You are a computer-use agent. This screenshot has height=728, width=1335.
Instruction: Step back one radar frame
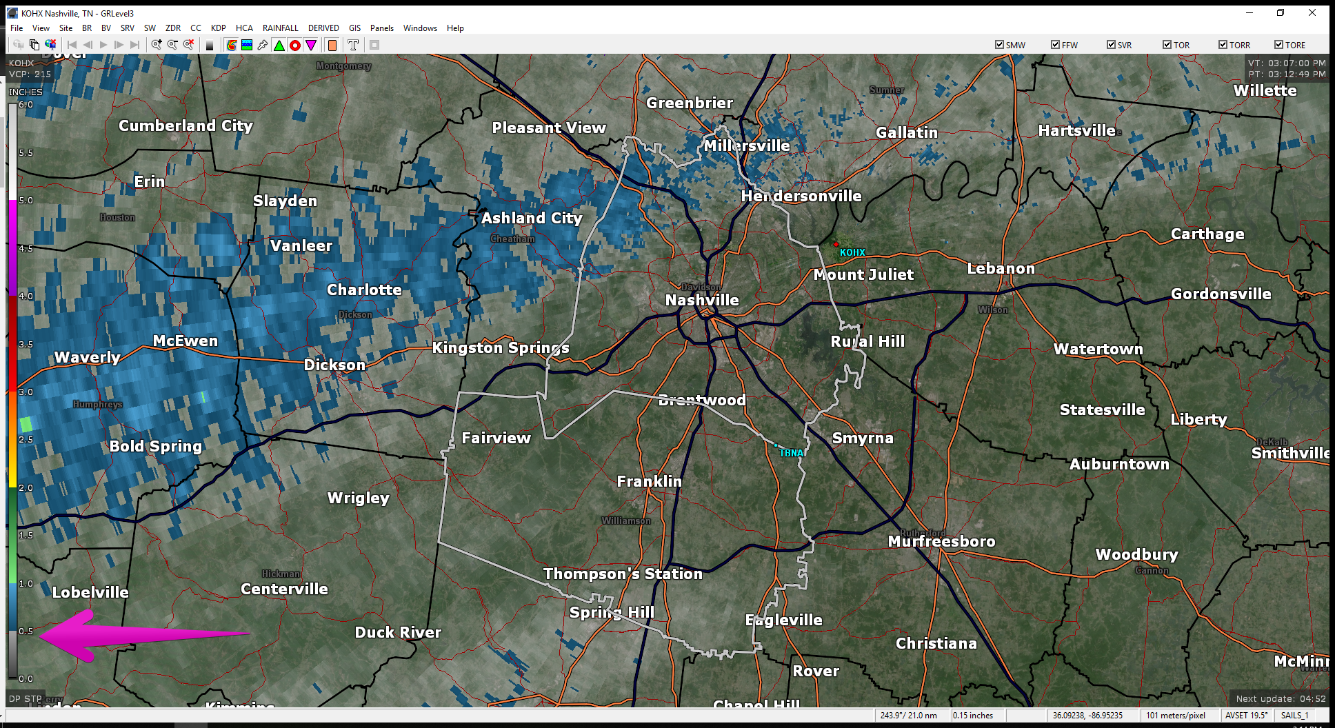(x=88, y=45)
